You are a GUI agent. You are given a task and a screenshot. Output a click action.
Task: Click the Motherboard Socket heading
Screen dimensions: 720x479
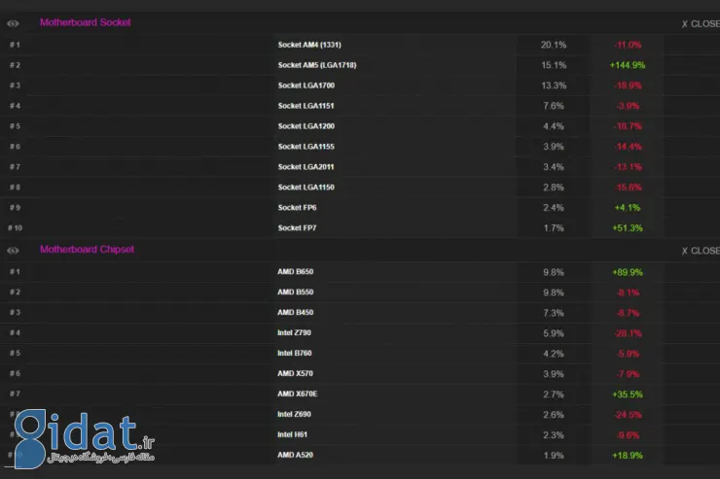pyautogui.click(x=85, y=22)
